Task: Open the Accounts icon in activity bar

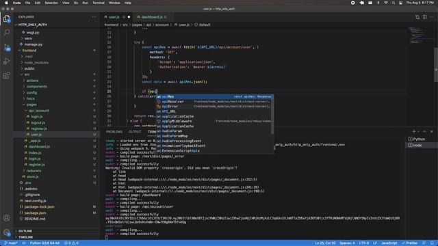Action: coord(6,217)
